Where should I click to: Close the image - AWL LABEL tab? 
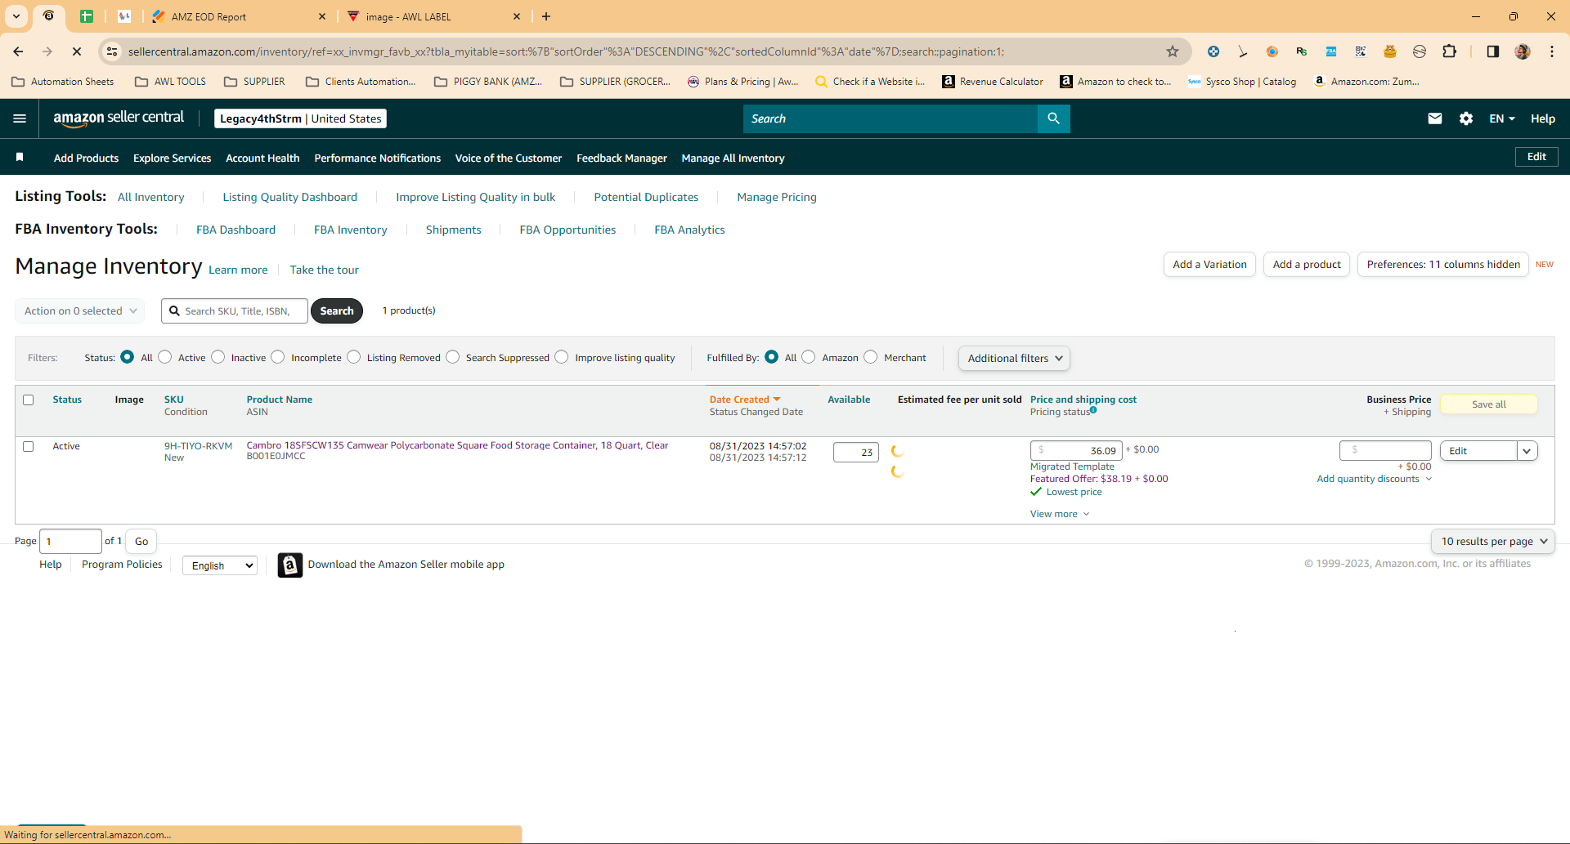coord(517,16)
